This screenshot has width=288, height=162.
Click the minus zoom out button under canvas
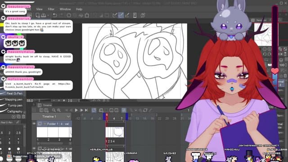click(54, 101)
